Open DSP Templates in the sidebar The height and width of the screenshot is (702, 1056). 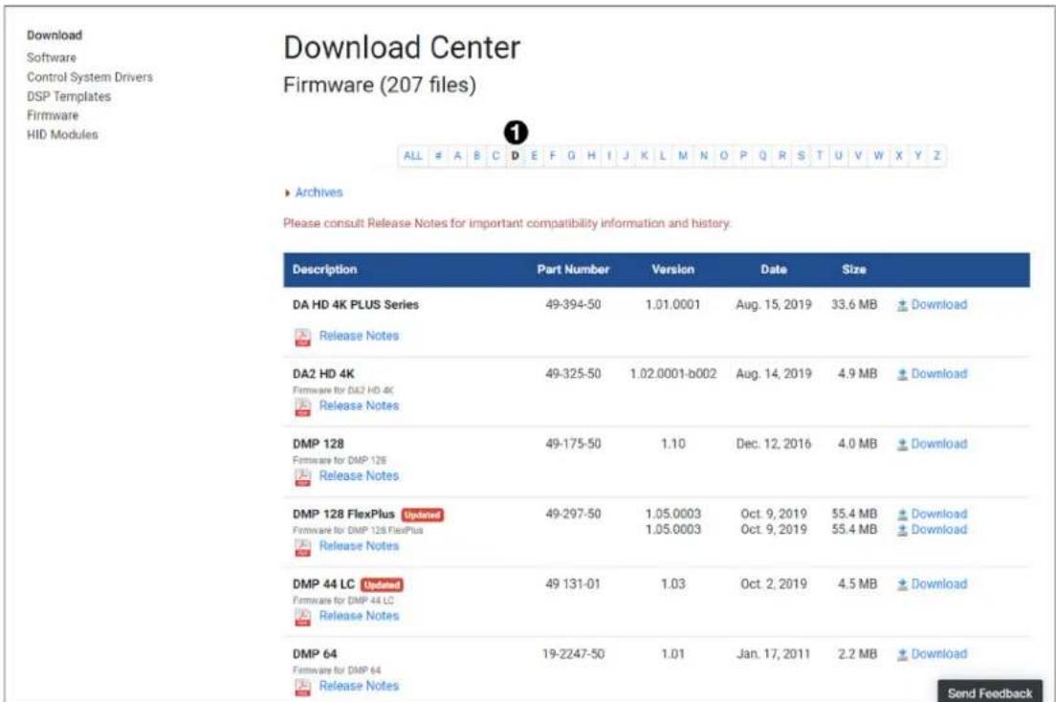coord(69,97)
